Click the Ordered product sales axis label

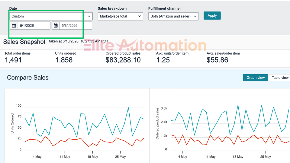(157, 123)
